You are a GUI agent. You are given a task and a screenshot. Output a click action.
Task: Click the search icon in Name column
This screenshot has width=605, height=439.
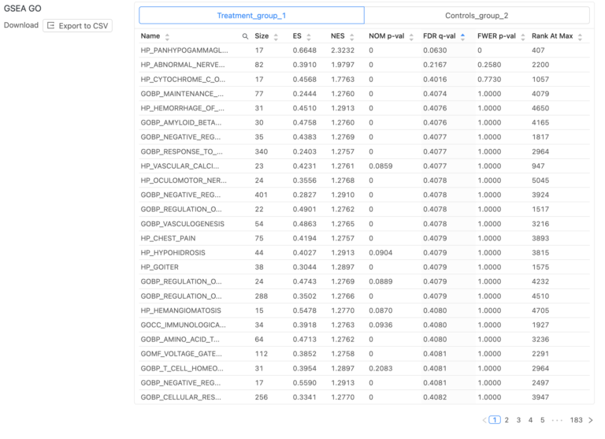245,36
